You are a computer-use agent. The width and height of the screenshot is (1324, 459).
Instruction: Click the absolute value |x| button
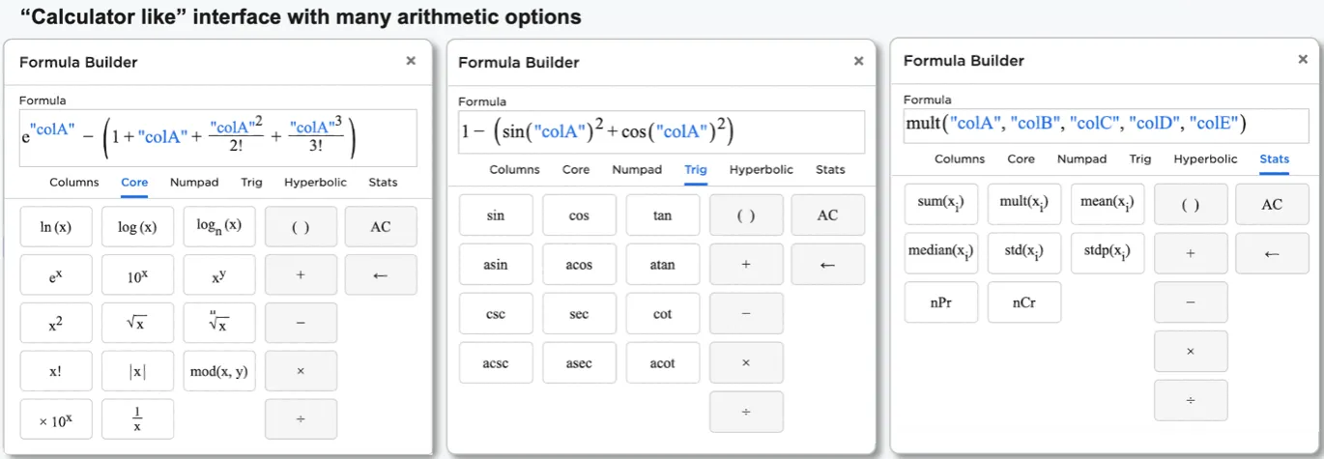137,371
